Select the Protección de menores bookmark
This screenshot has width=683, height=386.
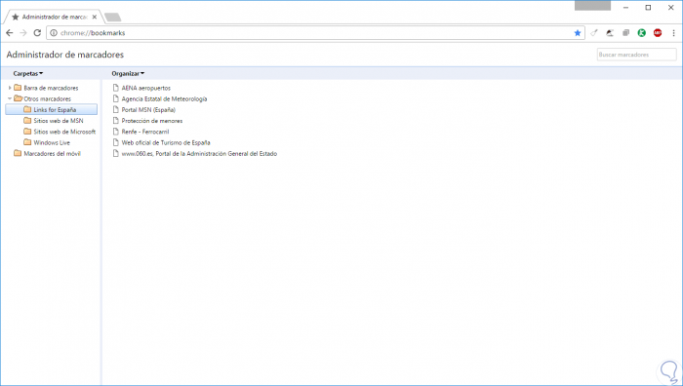[151, 121]
